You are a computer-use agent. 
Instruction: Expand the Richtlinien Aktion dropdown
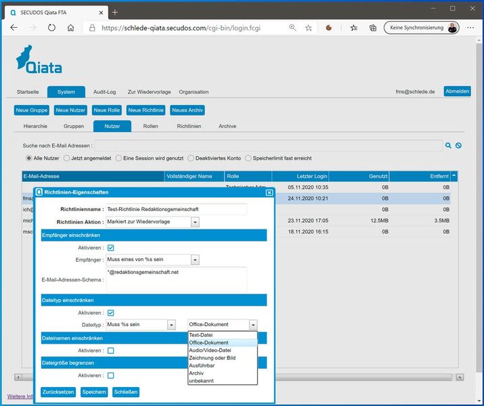pos(195,222)
